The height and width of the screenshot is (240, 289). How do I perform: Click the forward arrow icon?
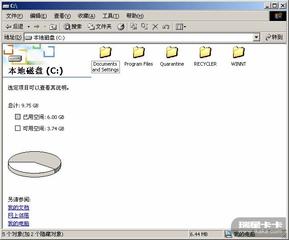37,27
